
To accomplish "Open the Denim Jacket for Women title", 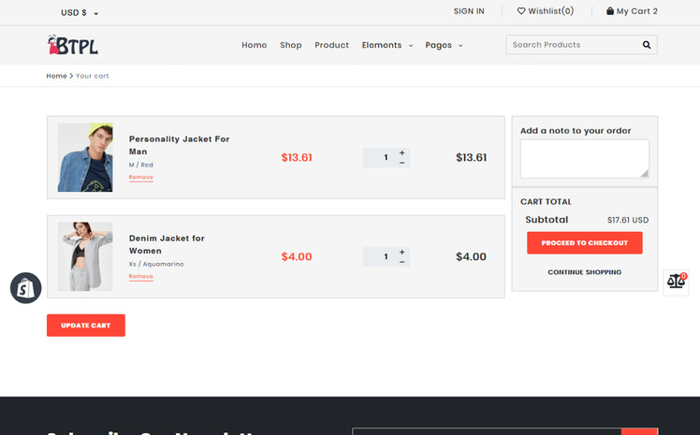I will [167, 244].
